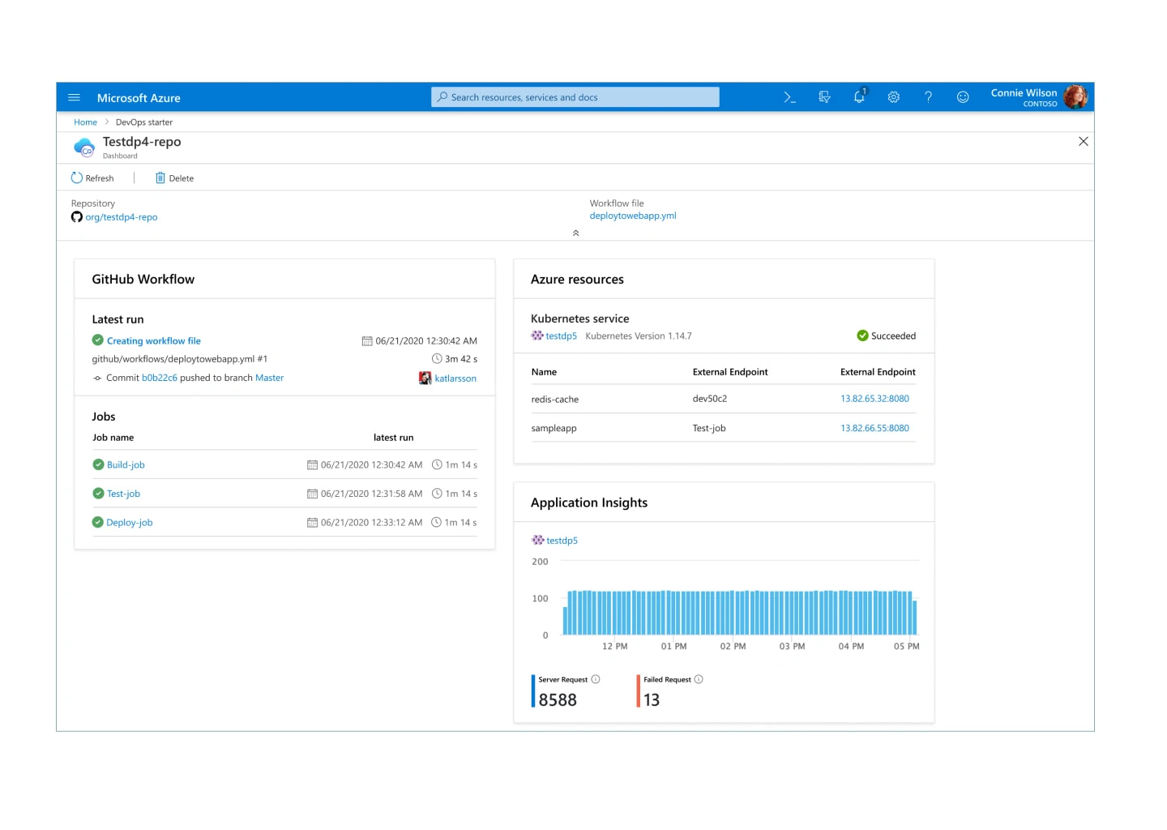
Task: Click the commit icon before Commit b0b22c6
Action: tap(97, 378)
